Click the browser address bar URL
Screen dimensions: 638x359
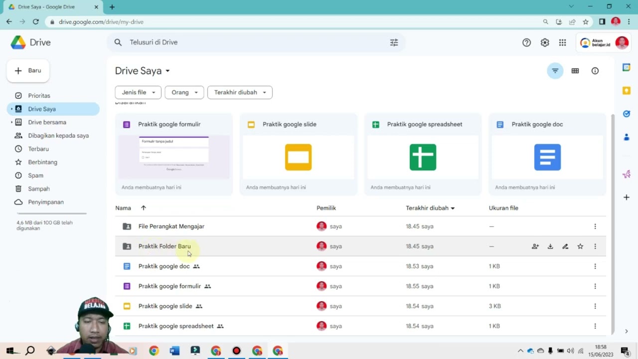point(101,22)
